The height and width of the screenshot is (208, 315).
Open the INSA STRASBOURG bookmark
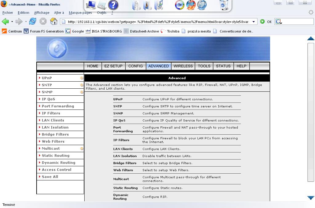coord(104,31)
